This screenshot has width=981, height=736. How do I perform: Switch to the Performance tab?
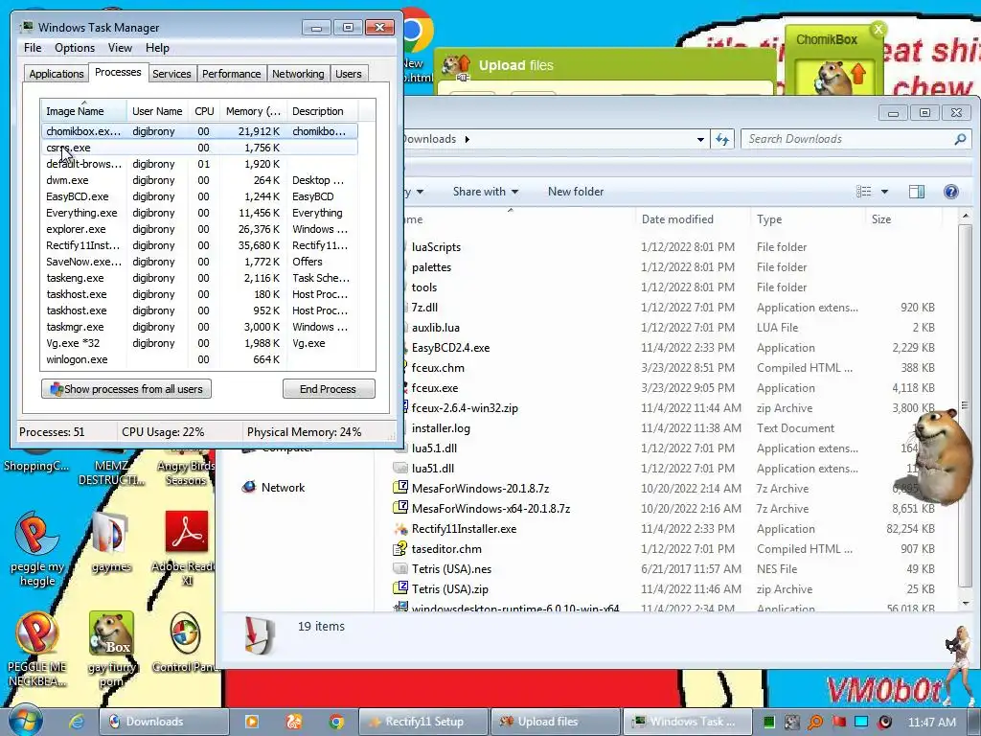(x=232, y=74)
